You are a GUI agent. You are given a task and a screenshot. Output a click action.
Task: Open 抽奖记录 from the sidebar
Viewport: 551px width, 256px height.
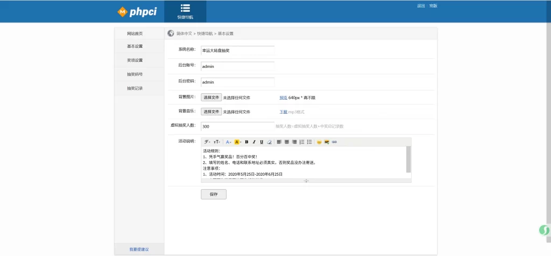tap(135, 88)
